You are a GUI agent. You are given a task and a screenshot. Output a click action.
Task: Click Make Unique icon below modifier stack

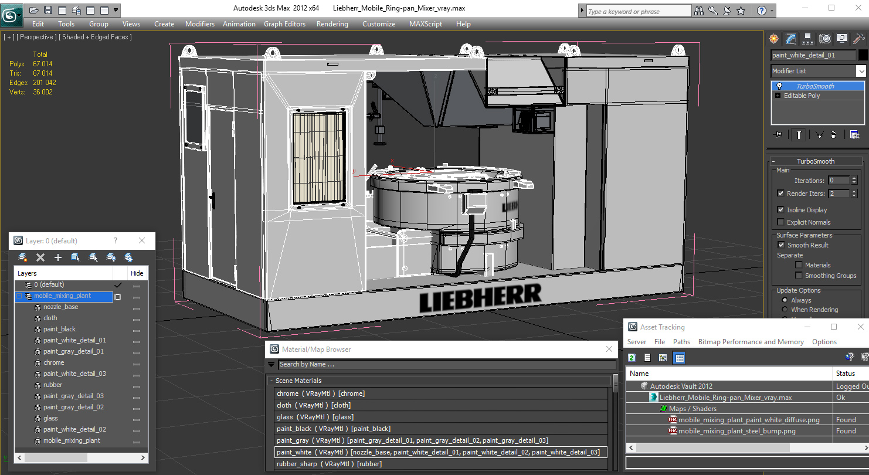coord(820,135)
